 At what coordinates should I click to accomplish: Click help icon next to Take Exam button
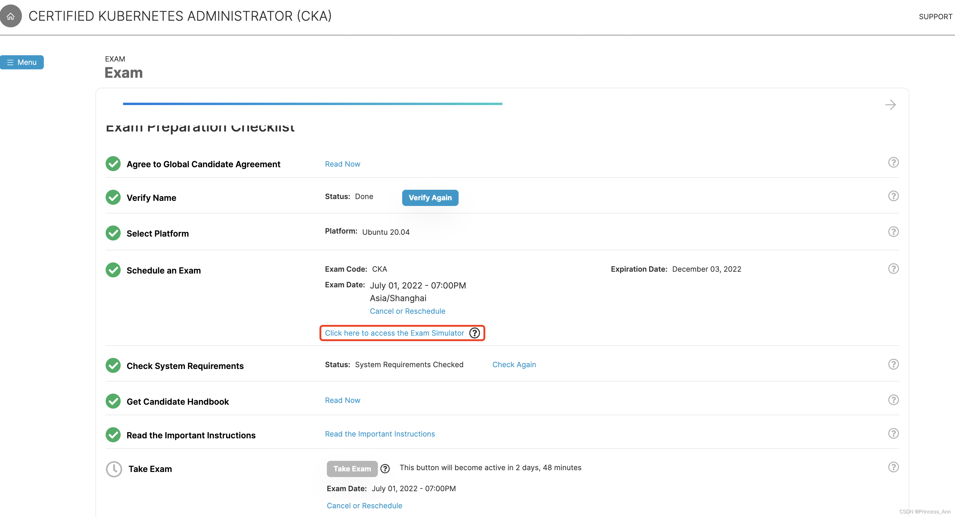tap(385, 469)
